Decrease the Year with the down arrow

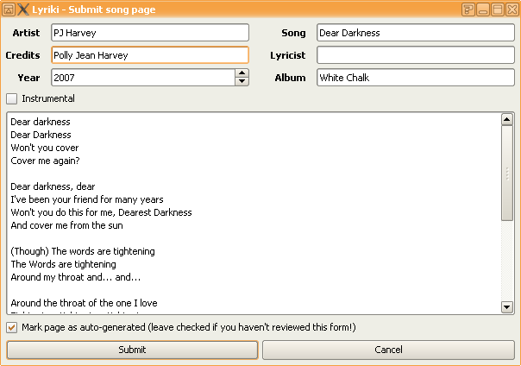point(242,81)
